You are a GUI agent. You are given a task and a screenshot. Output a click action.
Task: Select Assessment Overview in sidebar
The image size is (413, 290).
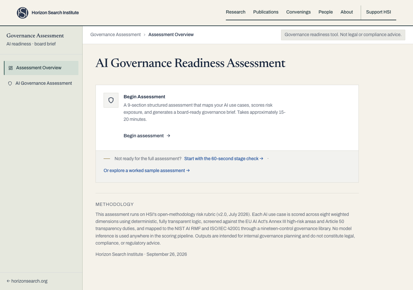pyautogui.click(x=41, y=68)
